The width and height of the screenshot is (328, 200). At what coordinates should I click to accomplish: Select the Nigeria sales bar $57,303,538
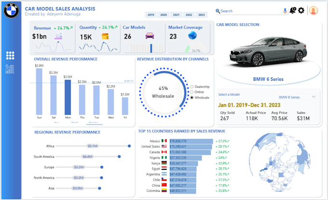(x=186, y=158)
